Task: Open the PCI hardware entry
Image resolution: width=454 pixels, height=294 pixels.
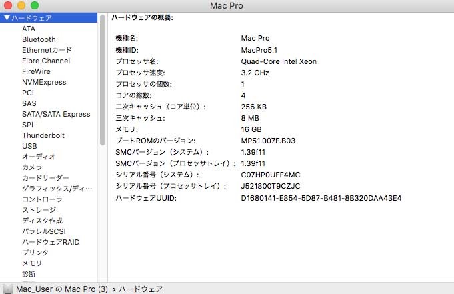Action: point(28,93)
